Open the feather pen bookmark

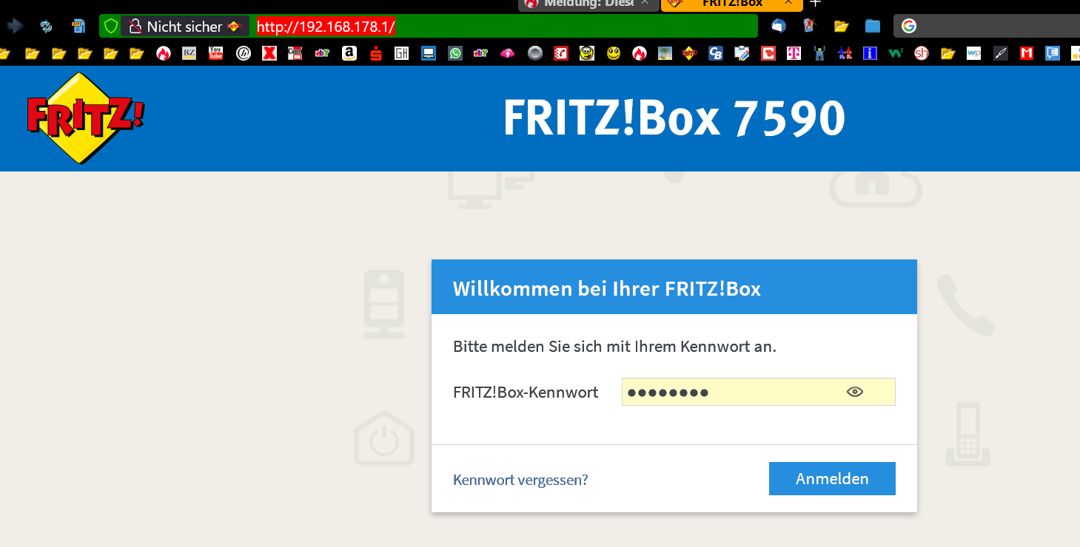[1000, 53]
